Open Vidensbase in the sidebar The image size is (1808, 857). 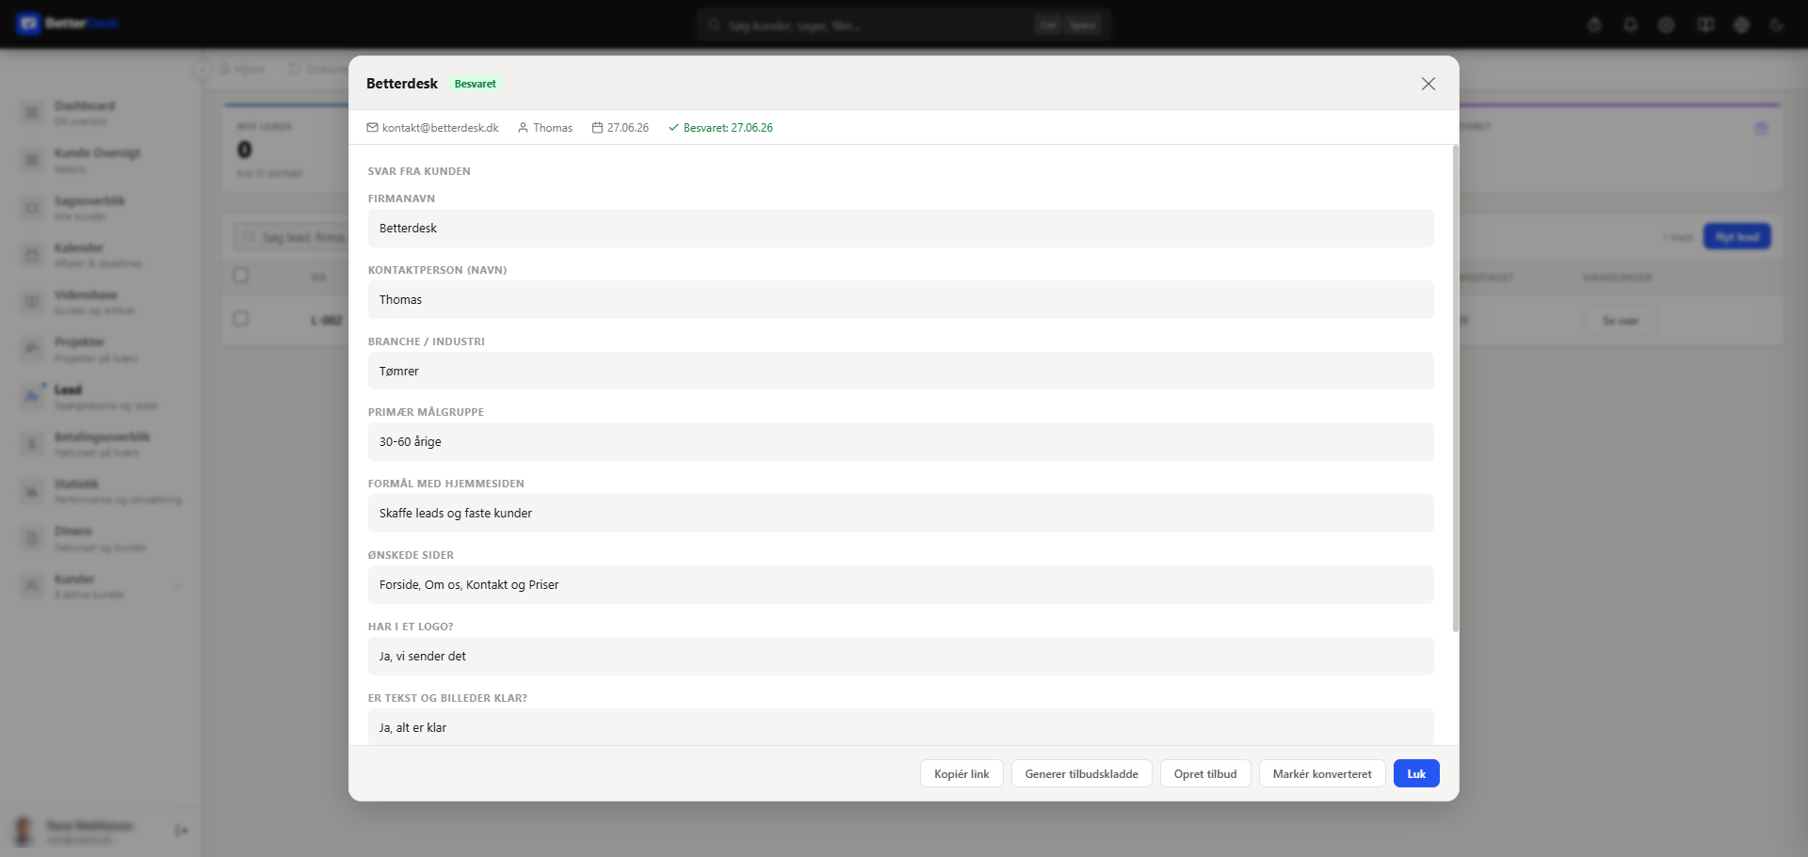pos(99,302)
